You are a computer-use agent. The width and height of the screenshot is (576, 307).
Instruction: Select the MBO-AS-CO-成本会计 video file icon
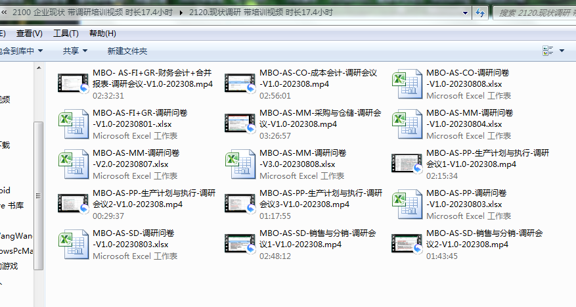239,84
